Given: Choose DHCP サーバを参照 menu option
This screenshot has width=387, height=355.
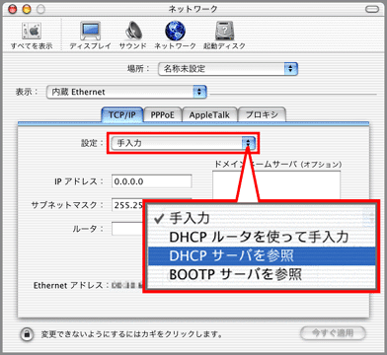Looking at the screenshot, I should coord(262,256).
